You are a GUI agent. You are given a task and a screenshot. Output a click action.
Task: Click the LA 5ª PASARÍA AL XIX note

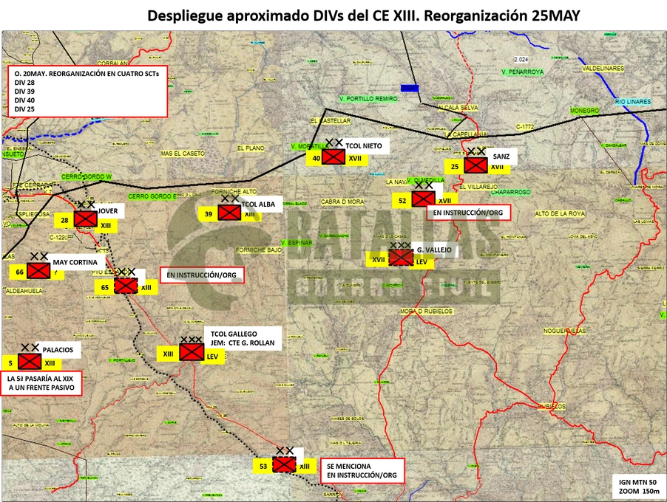pyautogui.click(x=41, y=383)
